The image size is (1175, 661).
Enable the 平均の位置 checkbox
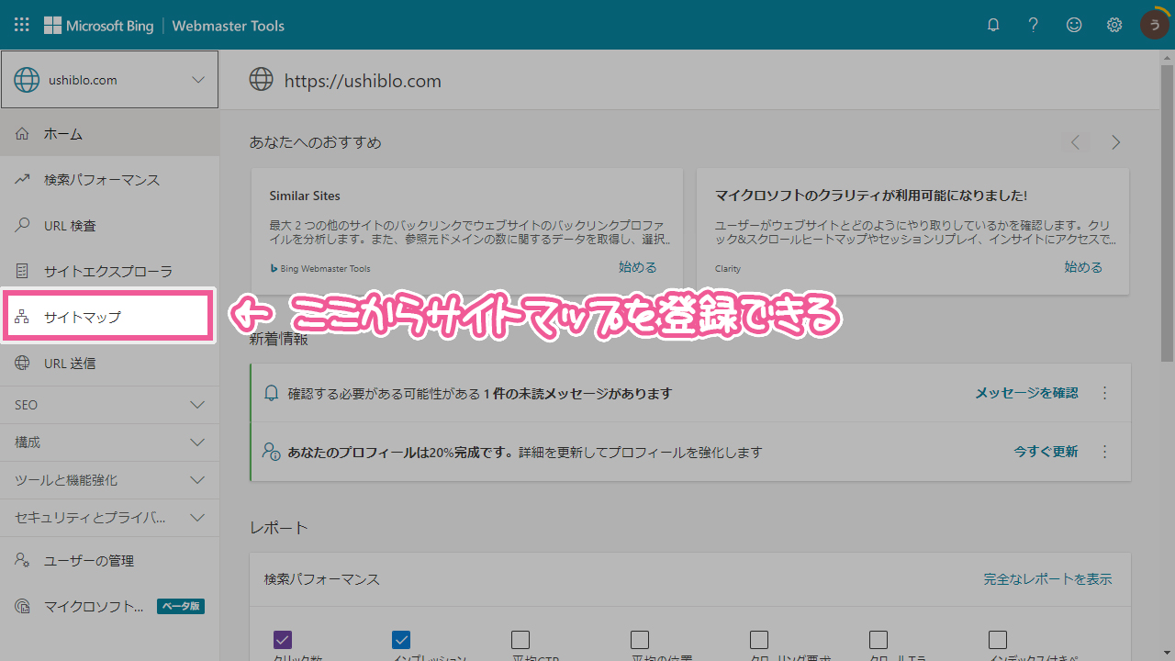[x=640, y=640]
